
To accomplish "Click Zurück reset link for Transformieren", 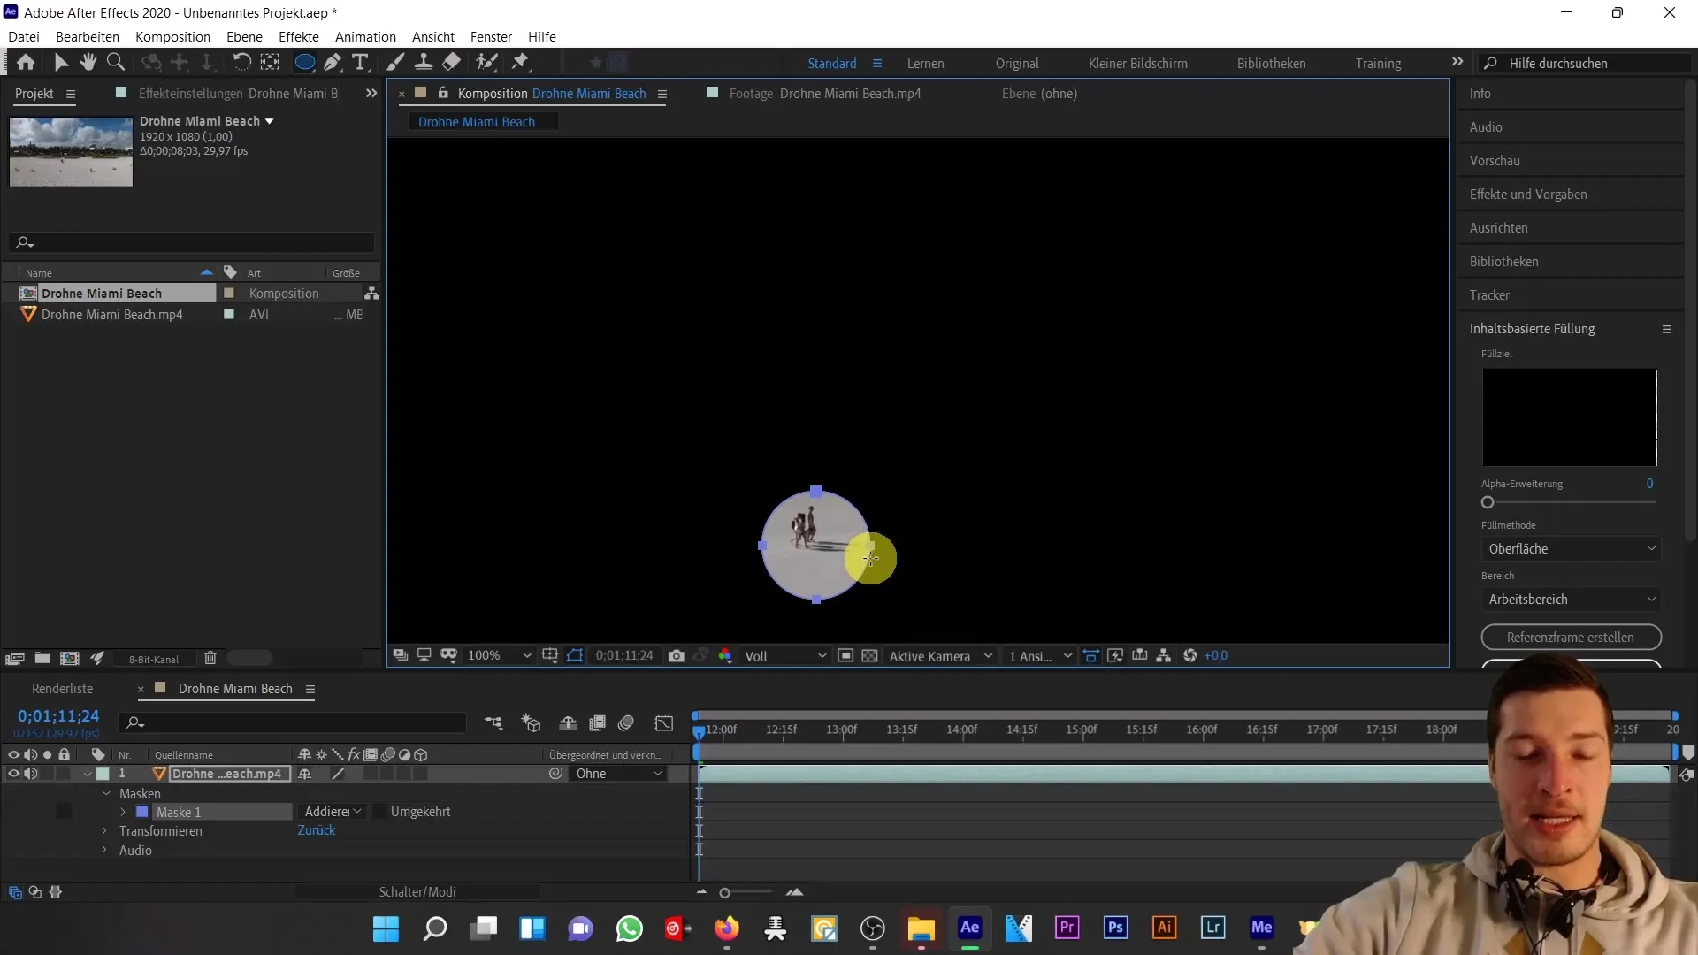I will [316, 830].
